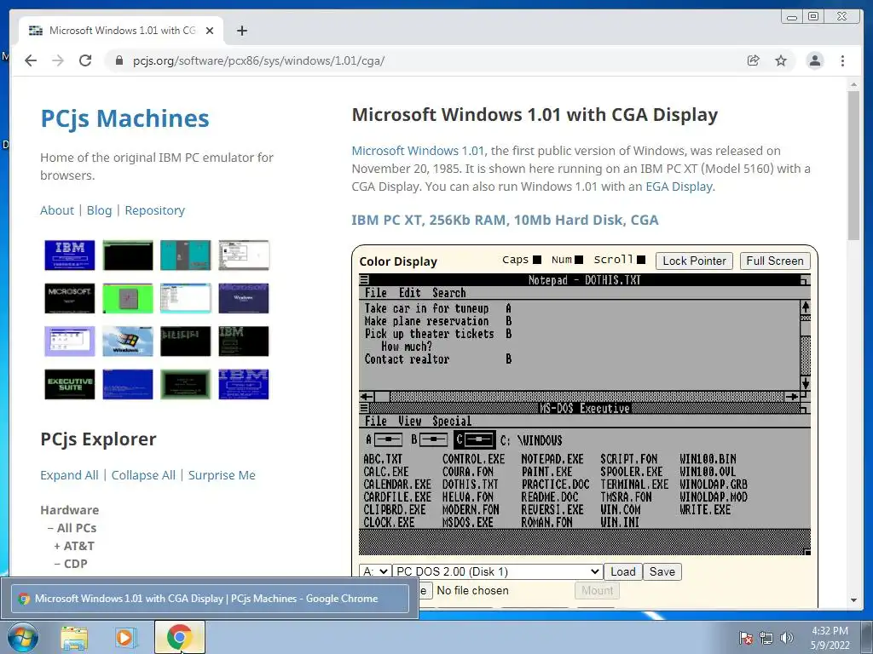Click the PCjs Machines site title

point(124,118)
